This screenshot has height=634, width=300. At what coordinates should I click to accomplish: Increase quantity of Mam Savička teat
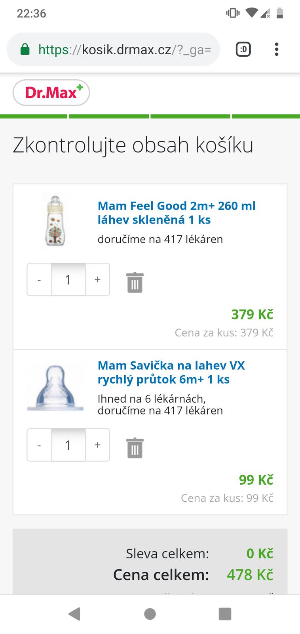click(x=97, y=445)
